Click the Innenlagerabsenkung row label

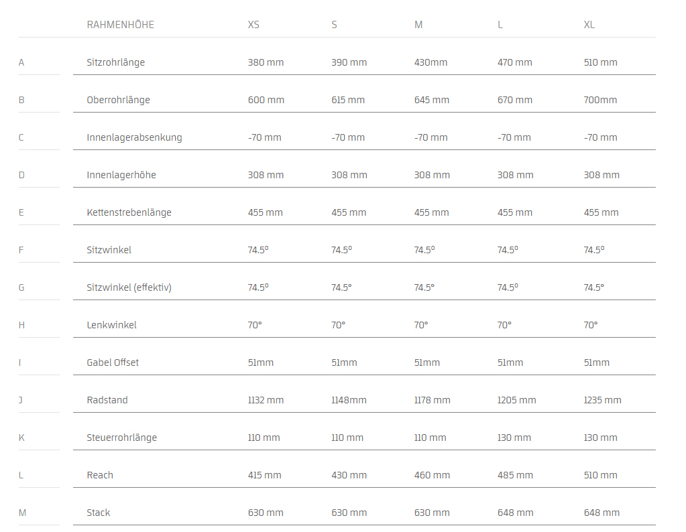pyautogui.click(x=134, y=137)
